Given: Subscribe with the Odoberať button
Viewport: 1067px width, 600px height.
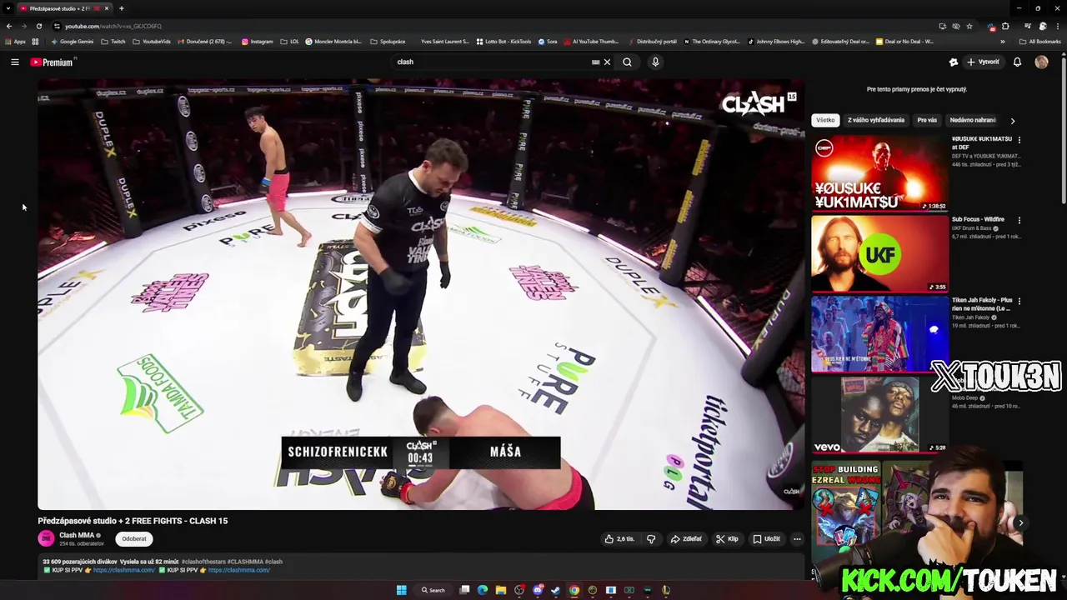Looking at the screenshot, I should (134, 539).
